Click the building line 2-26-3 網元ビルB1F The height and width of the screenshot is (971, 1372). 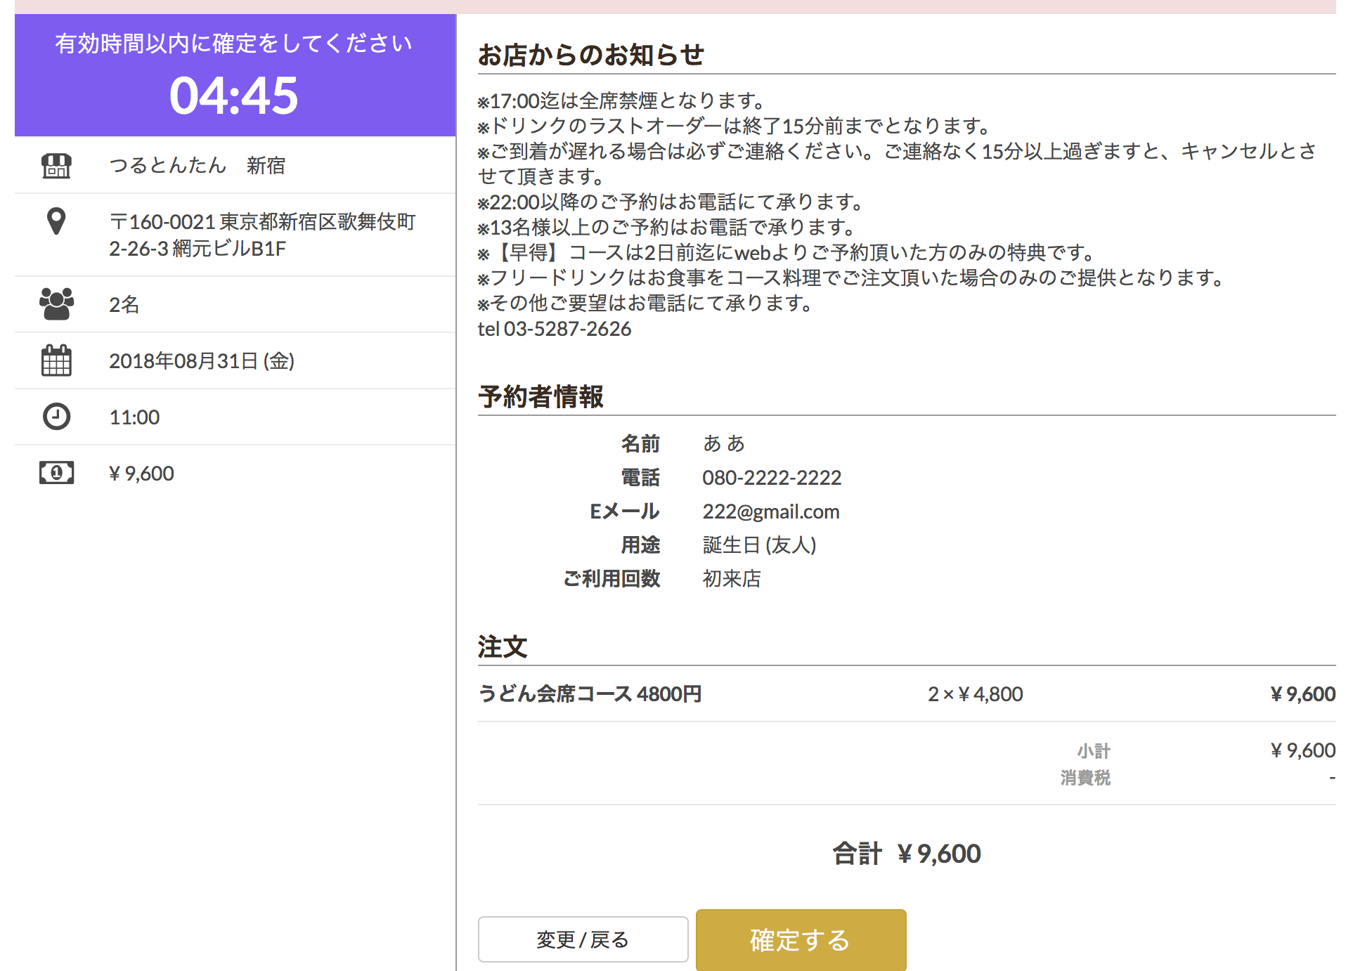[198, 248]
